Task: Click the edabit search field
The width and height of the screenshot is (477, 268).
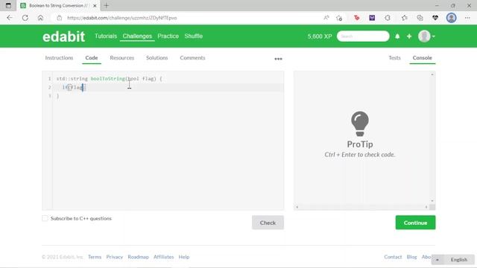Action: click(x=363, y=36)
